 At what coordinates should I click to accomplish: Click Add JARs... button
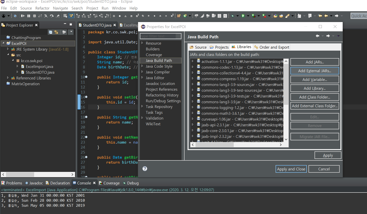(315, 62)
